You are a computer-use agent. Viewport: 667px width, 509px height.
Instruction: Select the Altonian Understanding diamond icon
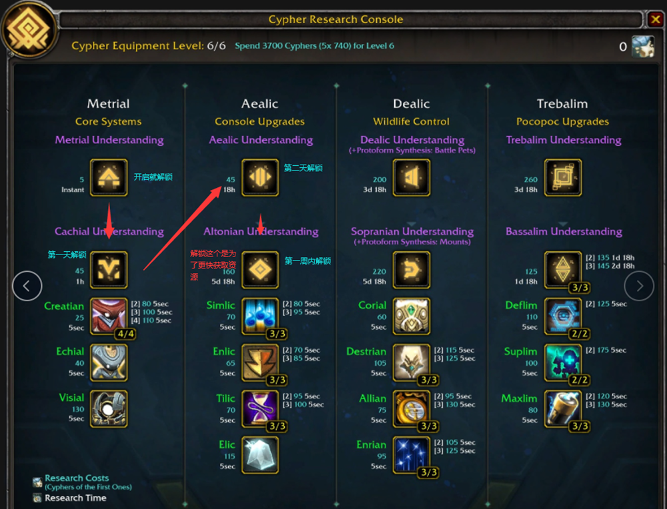click(x=260, y=270)
